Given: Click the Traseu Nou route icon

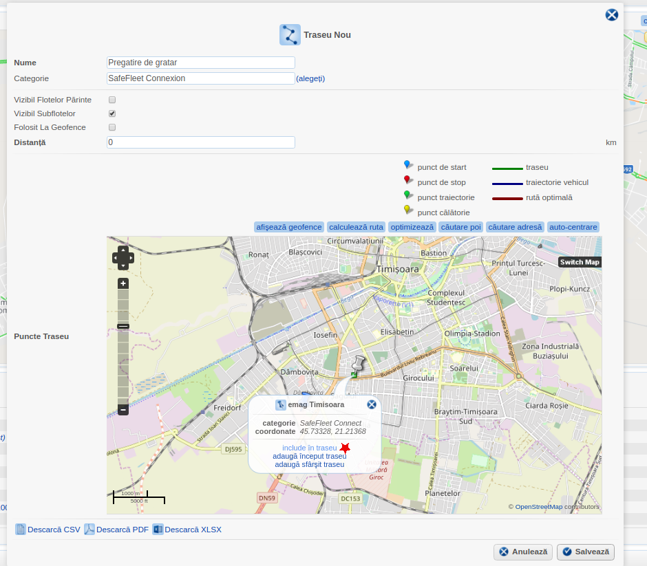Looking at the screenshot, I should click(290, 34).
